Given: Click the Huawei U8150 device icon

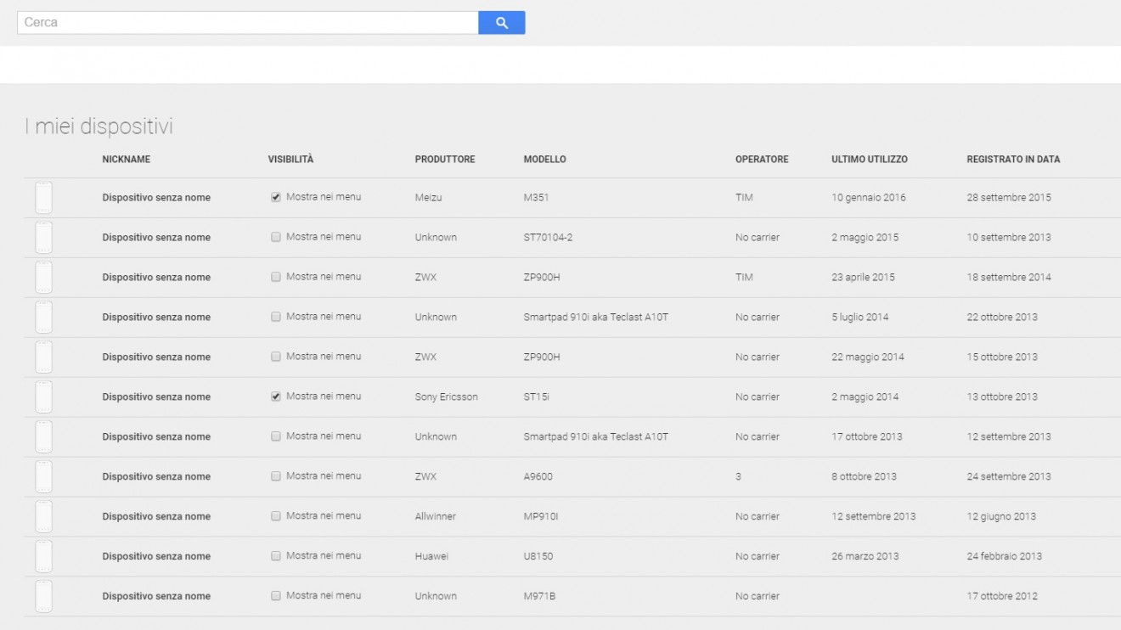Looking at the screenshot, I should pos(43,557).
